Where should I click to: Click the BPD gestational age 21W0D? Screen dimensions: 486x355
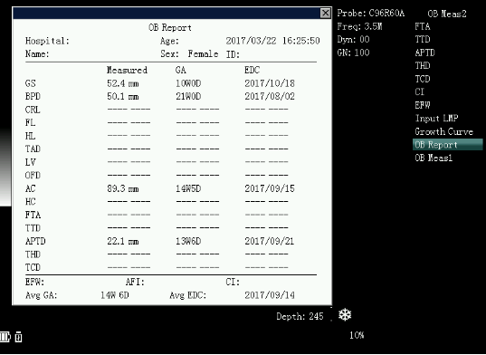(x=188, y=96)
